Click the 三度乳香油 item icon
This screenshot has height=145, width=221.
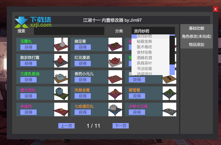click(x=61, y=77)
